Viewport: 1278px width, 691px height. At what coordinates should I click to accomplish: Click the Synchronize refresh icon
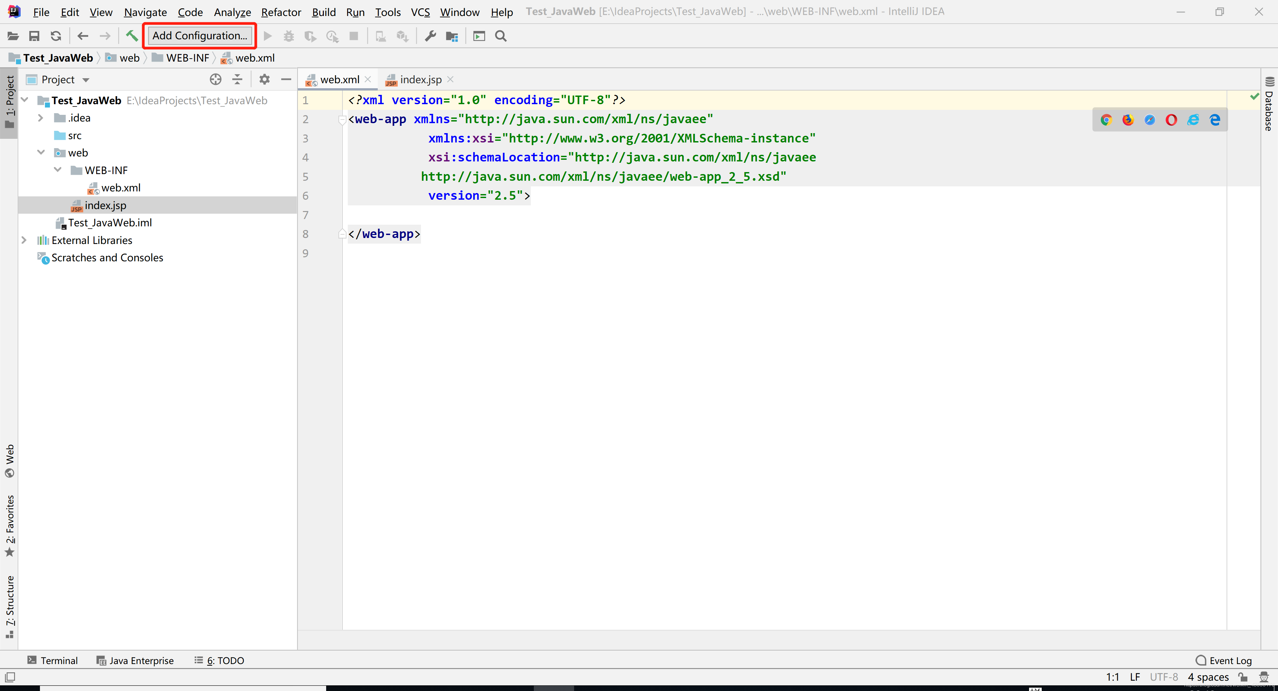coord(56,36)
